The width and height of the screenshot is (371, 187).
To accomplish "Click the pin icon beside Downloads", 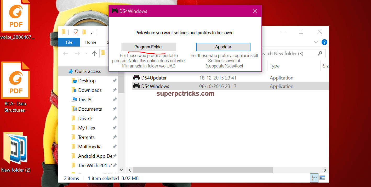I will click(115, 90).
